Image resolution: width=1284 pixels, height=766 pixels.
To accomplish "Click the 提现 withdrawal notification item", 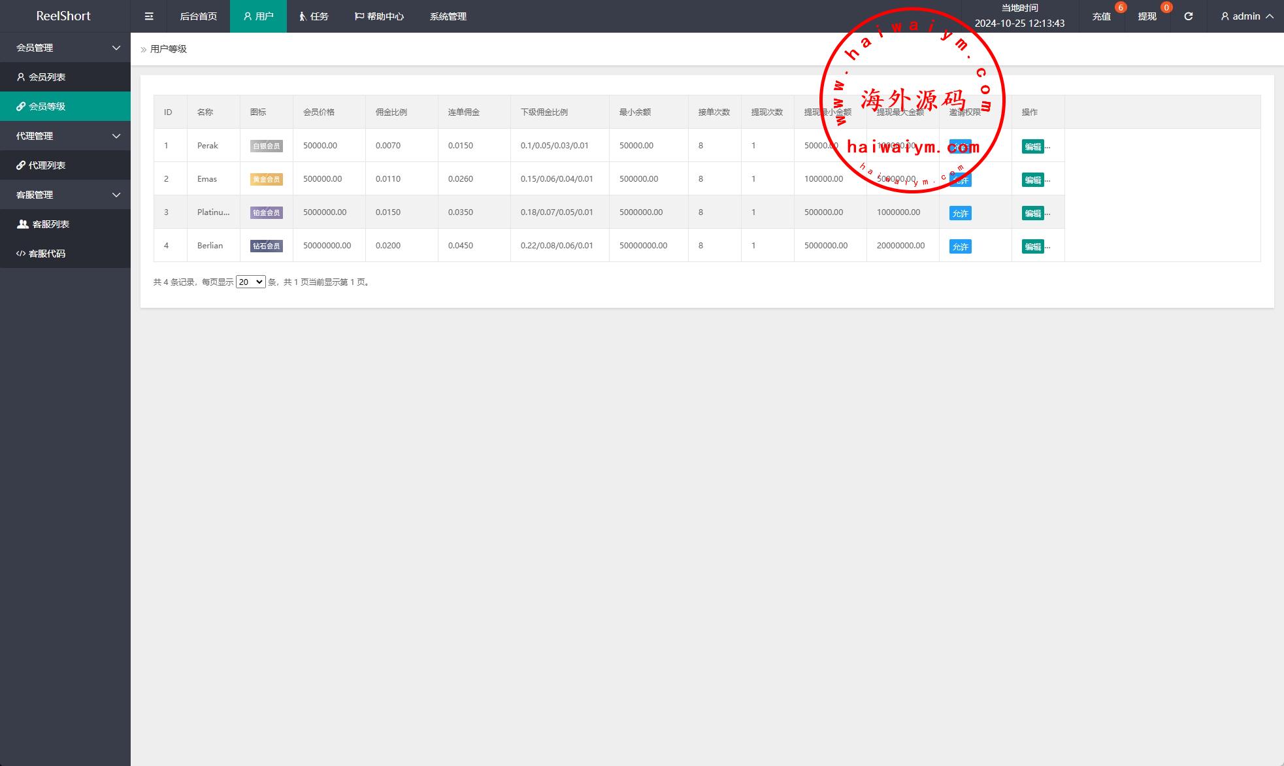I will click(x=1147, y=16).
